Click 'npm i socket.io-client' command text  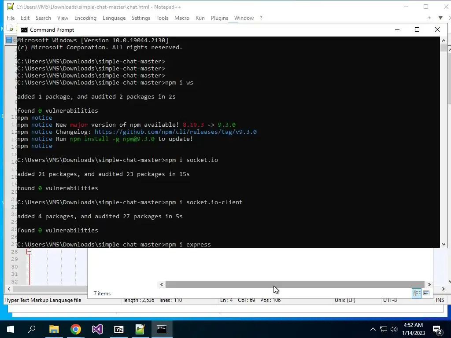tap(203, 202)
